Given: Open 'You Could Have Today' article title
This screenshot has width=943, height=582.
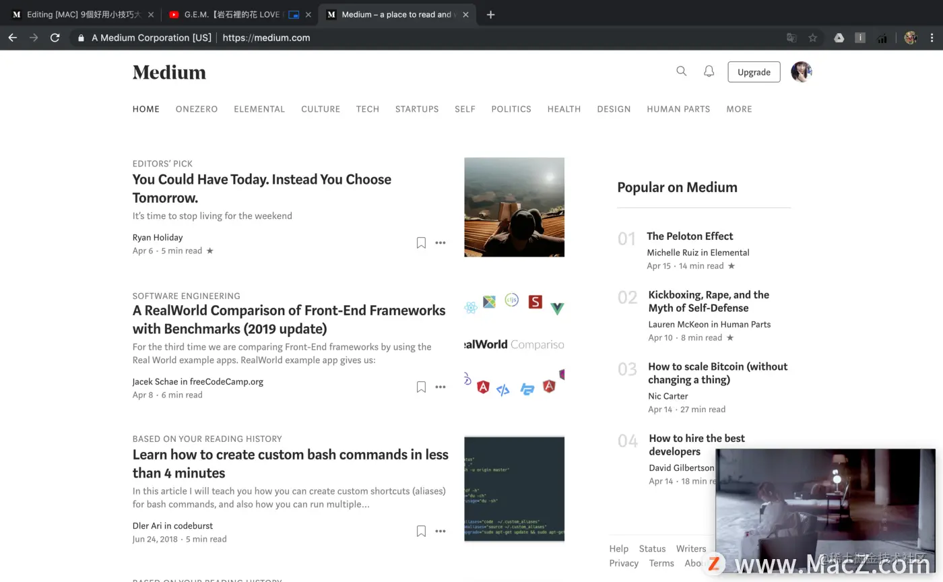Looking at the screenshot, I should [x=262, y=189].
